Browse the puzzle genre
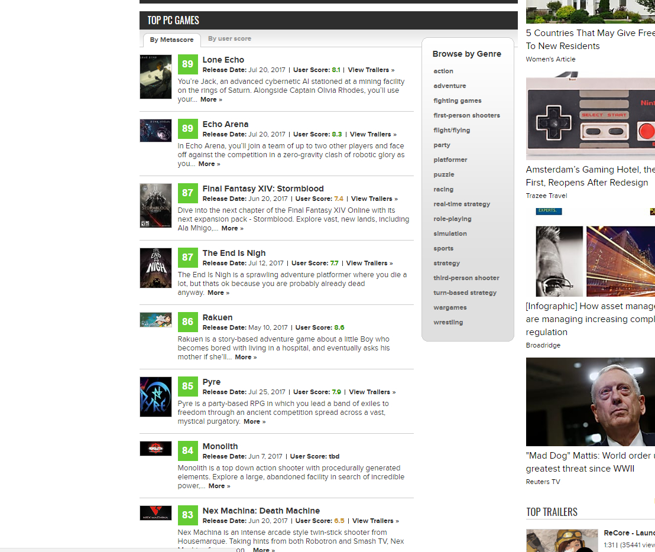Viewport: 655px width, 552px height. (x=443, y=174)
